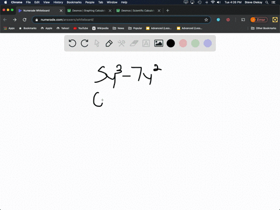Click the redo arrow in whiteboard toolbar

pyautogui.click(x=85, y=43)
